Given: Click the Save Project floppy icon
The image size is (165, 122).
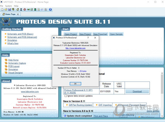Looking at the screenshot, I should pos(9,9).
